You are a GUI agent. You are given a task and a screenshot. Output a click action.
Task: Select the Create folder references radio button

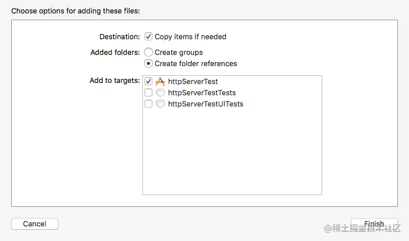[148, 63]
